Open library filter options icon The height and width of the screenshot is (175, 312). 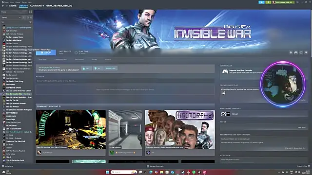tap(30, 22)
